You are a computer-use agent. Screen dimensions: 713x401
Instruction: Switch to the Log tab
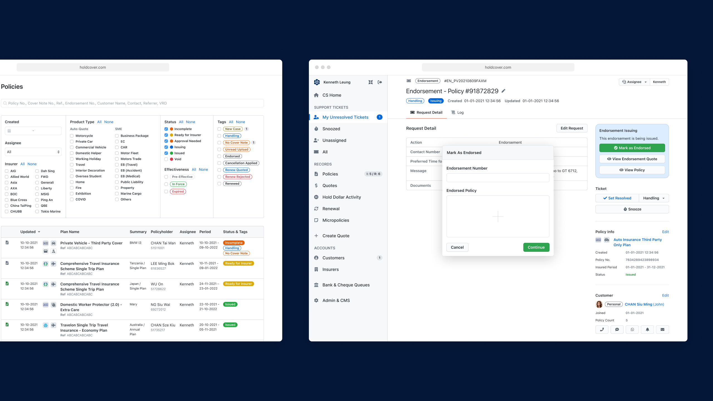(457, 112)
